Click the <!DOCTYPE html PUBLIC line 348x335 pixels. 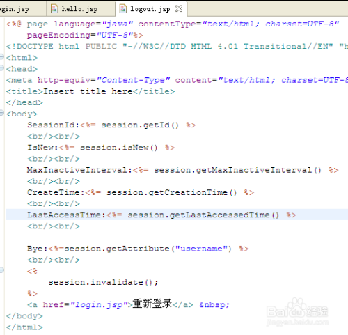(177, 46)
